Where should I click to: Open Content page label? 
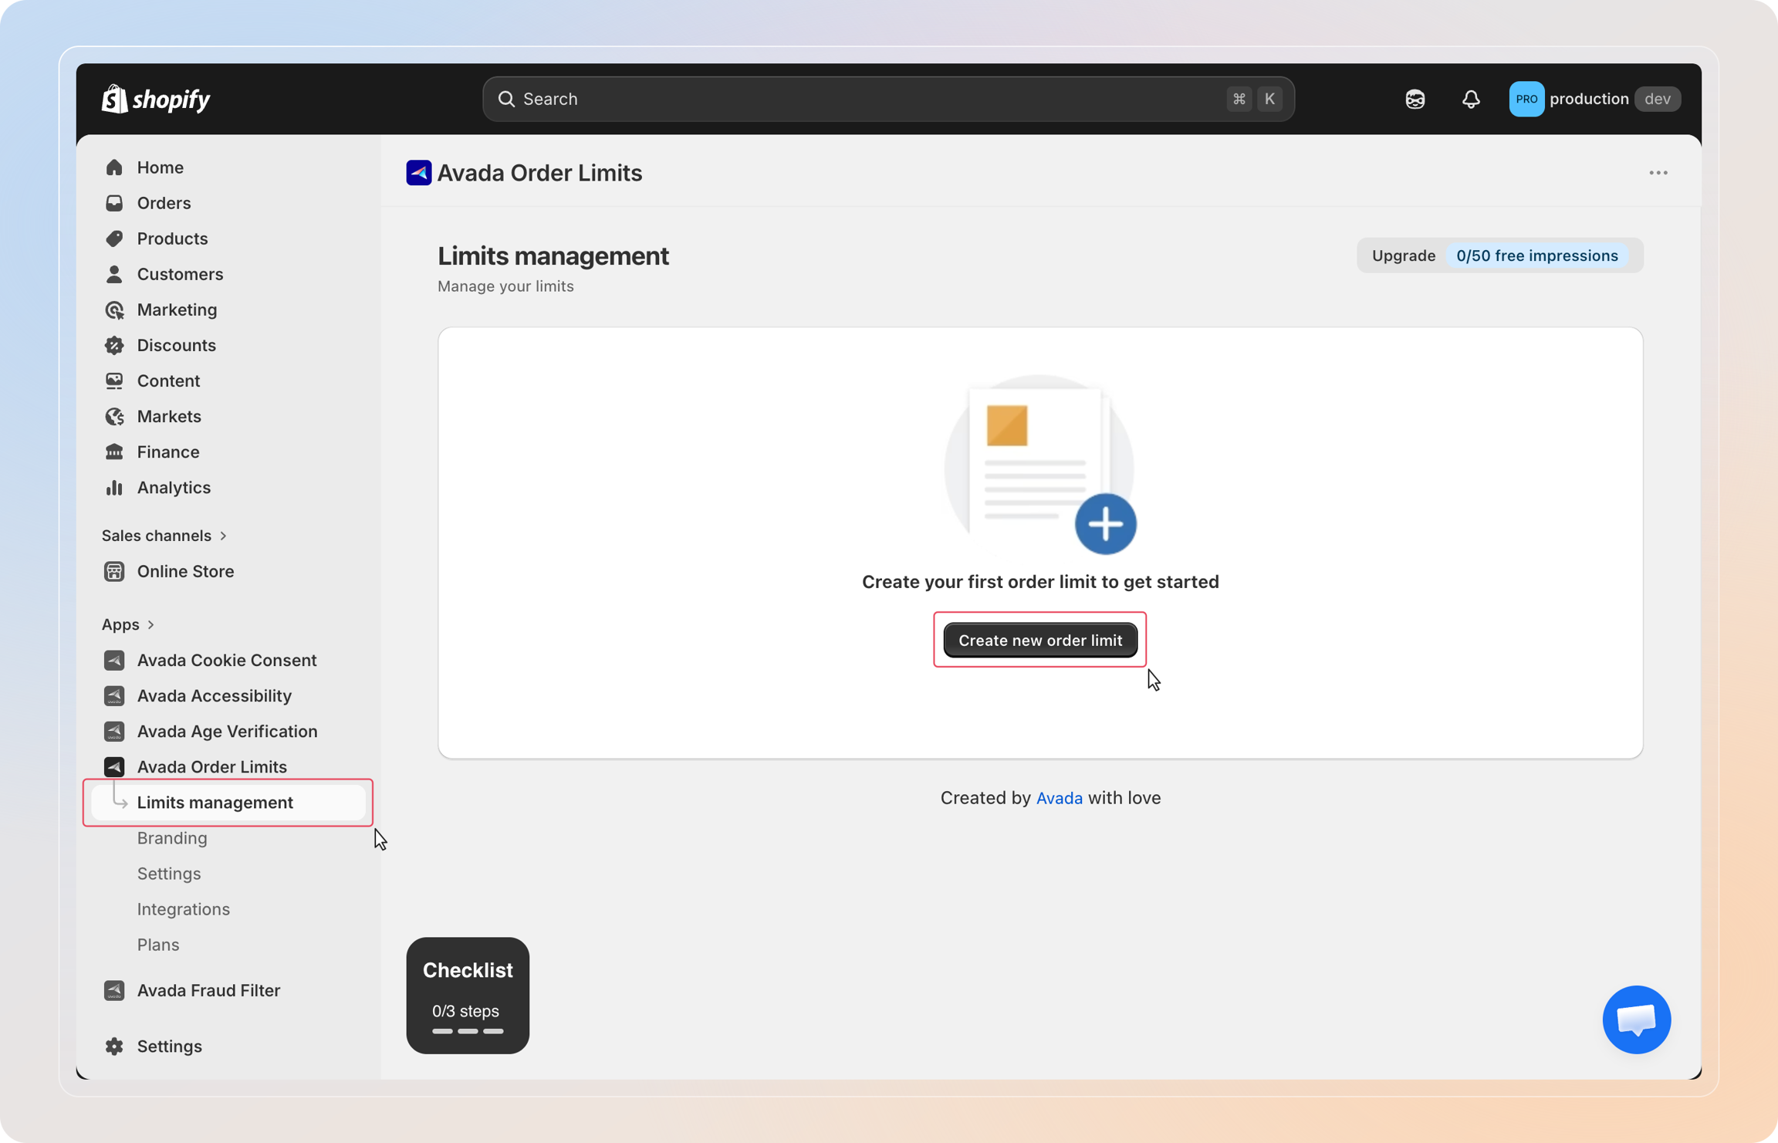click(169, 380)
